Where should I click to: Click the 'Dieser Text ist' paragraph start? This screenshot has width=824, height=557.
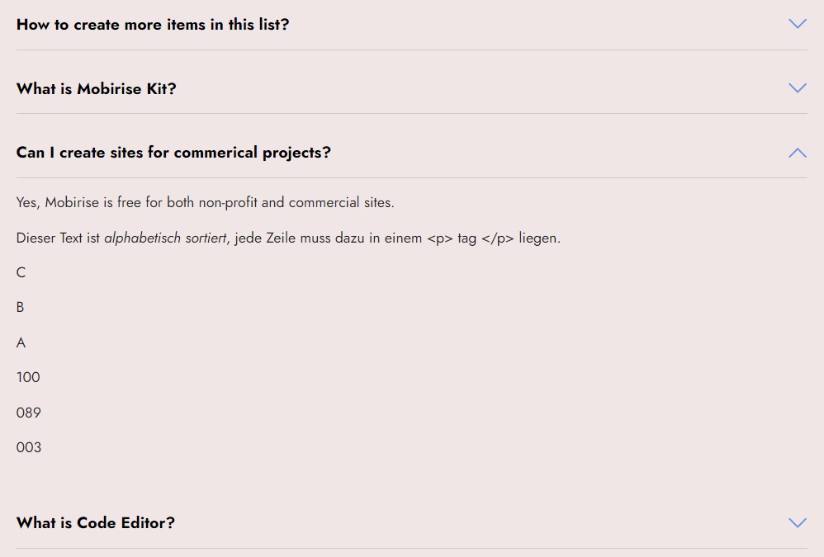pyautogui.click(x=58, y=238)
